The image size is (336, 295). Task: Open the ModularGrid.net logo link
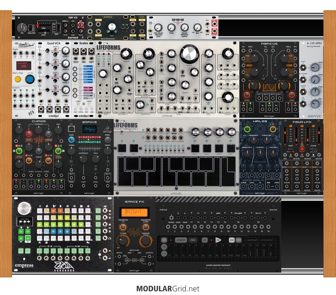[x=168, y=289]
